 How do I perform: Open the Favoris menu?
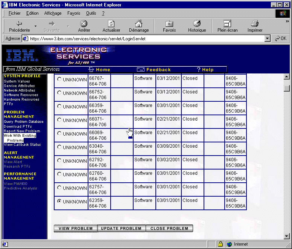(74, 13)
